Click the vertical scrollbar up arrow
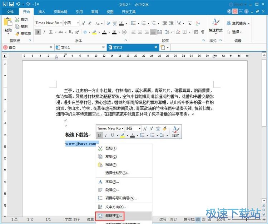Viewport: 268px width, 224px height. click(x=264, y=55)
